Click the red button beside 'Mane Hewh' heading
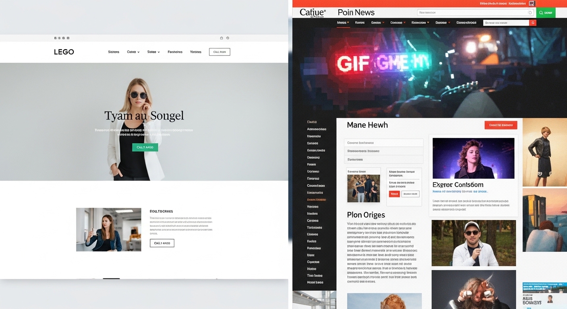 [x=501, y=125]
